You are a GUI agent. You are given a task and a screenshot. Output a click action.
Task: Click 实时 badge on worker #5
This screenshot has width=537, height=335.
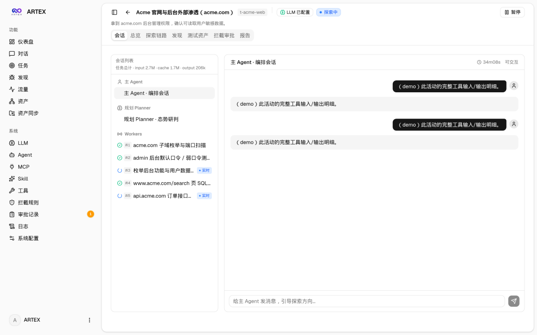(204, 196)
